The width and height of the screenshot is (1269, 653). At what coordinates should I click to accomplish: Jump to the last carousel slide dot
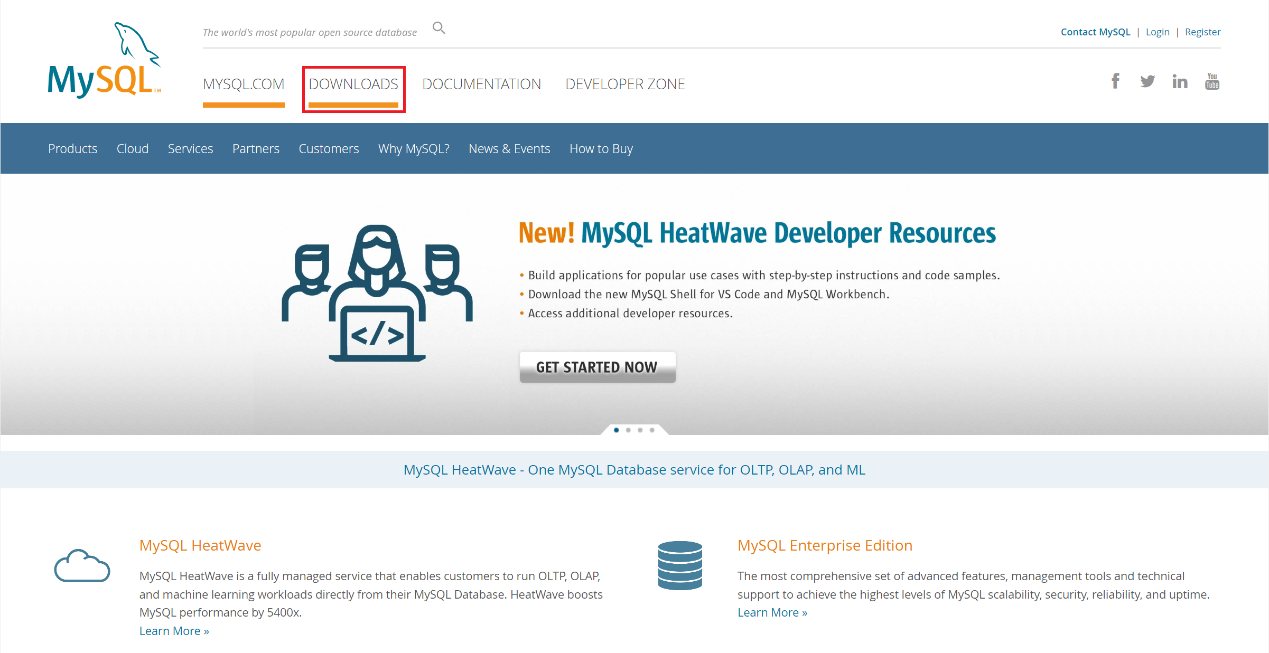tap(652, 430)
